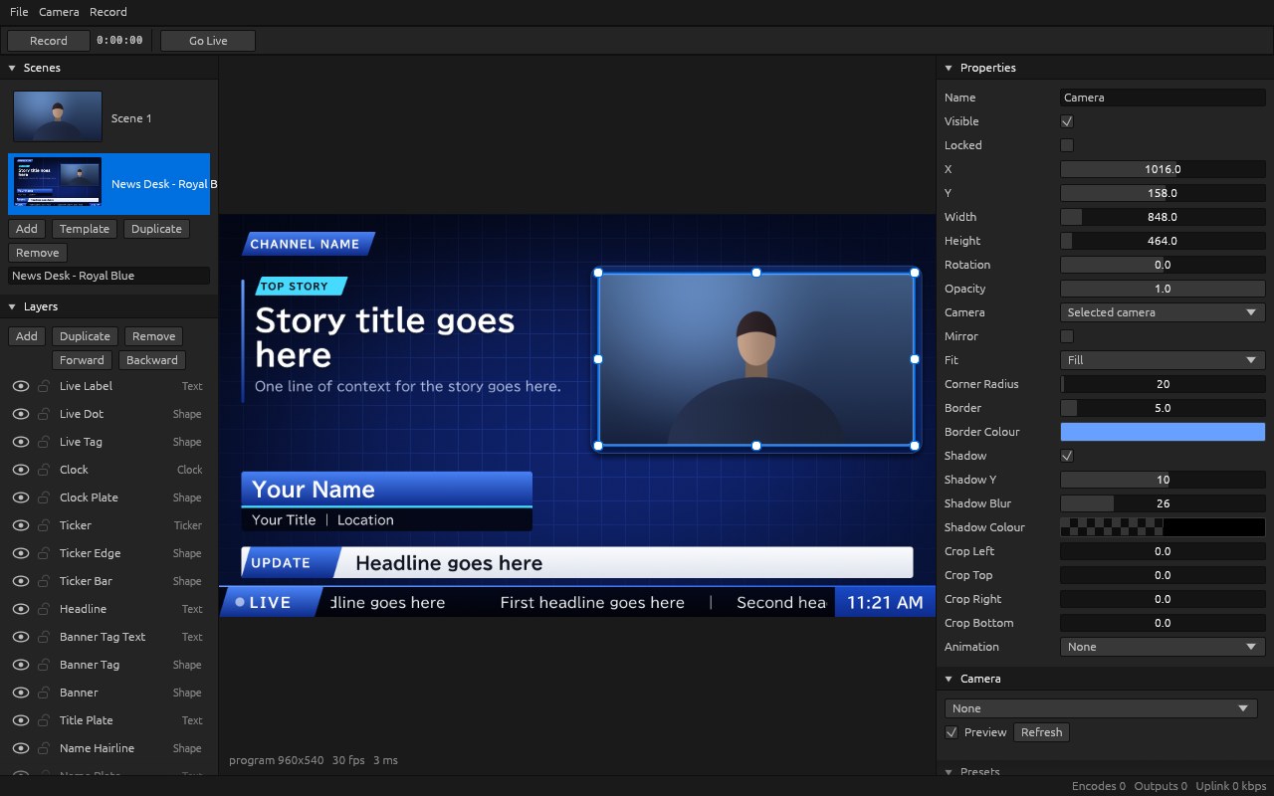Click the Ticker Edge lock icon

[43, 553]
